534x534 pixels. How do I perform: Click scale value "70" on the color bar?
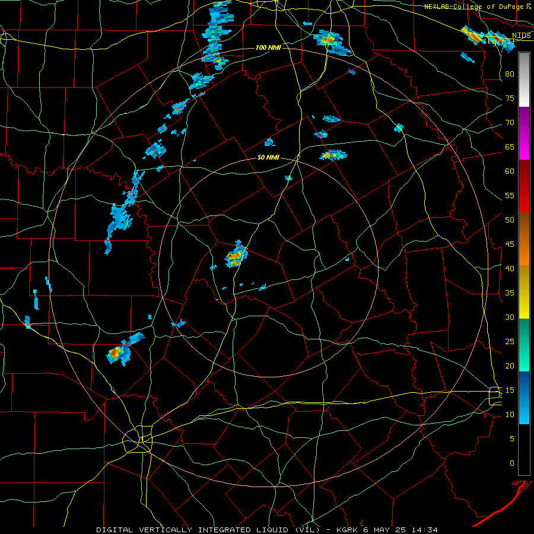click(x=510, y=123)
